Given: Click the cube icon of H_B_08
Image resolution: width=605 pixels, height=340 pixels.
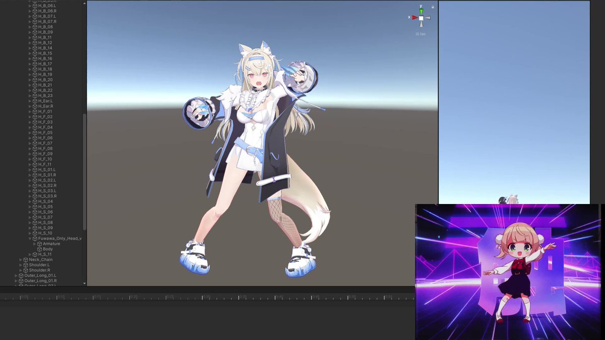Looking at the screenshot, I should click(x=35, y=27).
